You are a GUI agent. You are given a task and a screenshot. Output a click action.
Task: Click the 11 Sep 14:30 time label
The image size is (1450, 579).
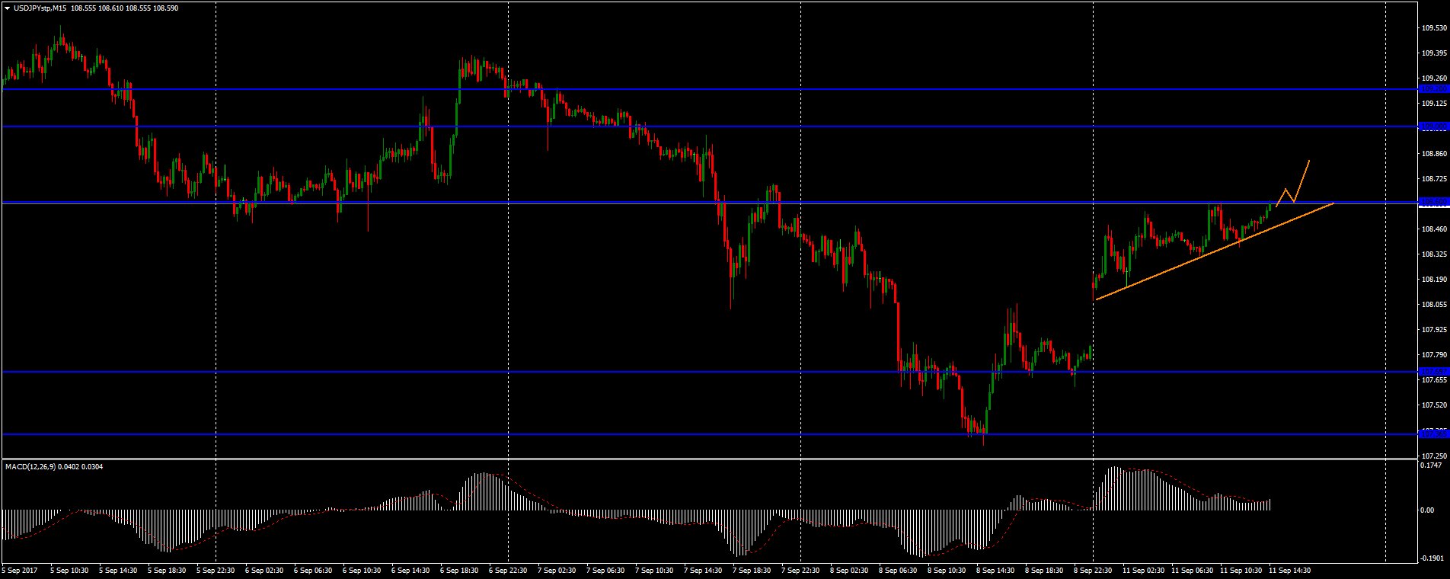(x=1289, y=570)
